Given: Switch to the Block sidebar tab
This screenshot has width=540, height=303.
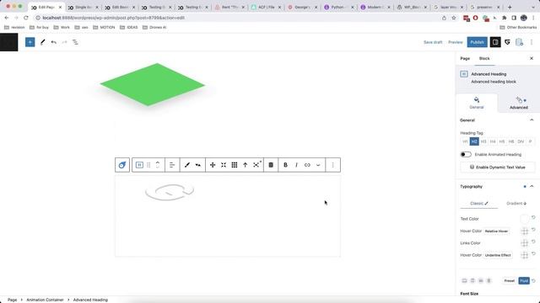Looking at the screenshot, I should [484, 58].
